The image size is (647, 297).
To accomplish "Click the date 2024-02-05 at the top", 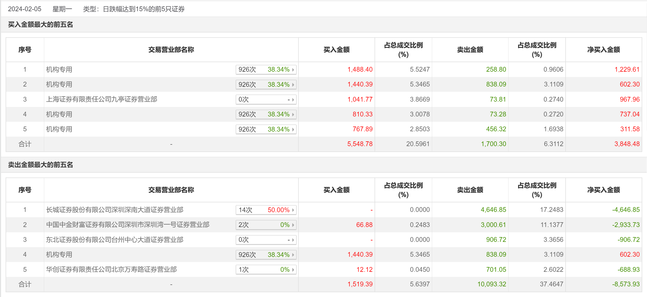I will point(25,9).
